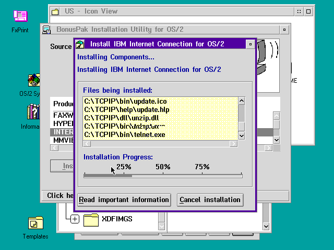Image resolution: width=334 pixels, height=250 pixels.
Task: Click right arrow of files list horizontal scrollbar
Action: point(234,144)
